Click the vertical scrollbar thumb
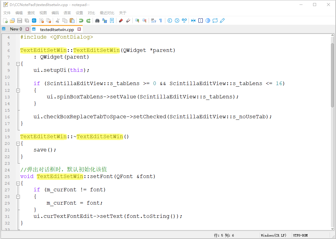This screenshot has height=239, width=336. (x=332, y=75)
